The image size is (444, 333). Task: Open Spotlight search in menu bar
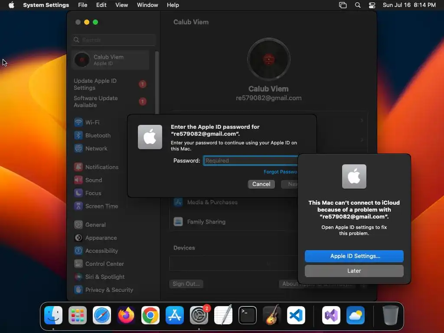coord(358,5)
